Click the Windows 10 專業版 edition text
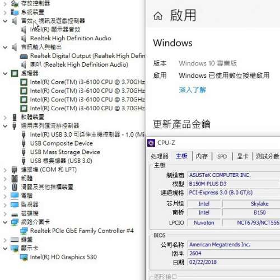This screenshot has height=280, width=280. 208,63
